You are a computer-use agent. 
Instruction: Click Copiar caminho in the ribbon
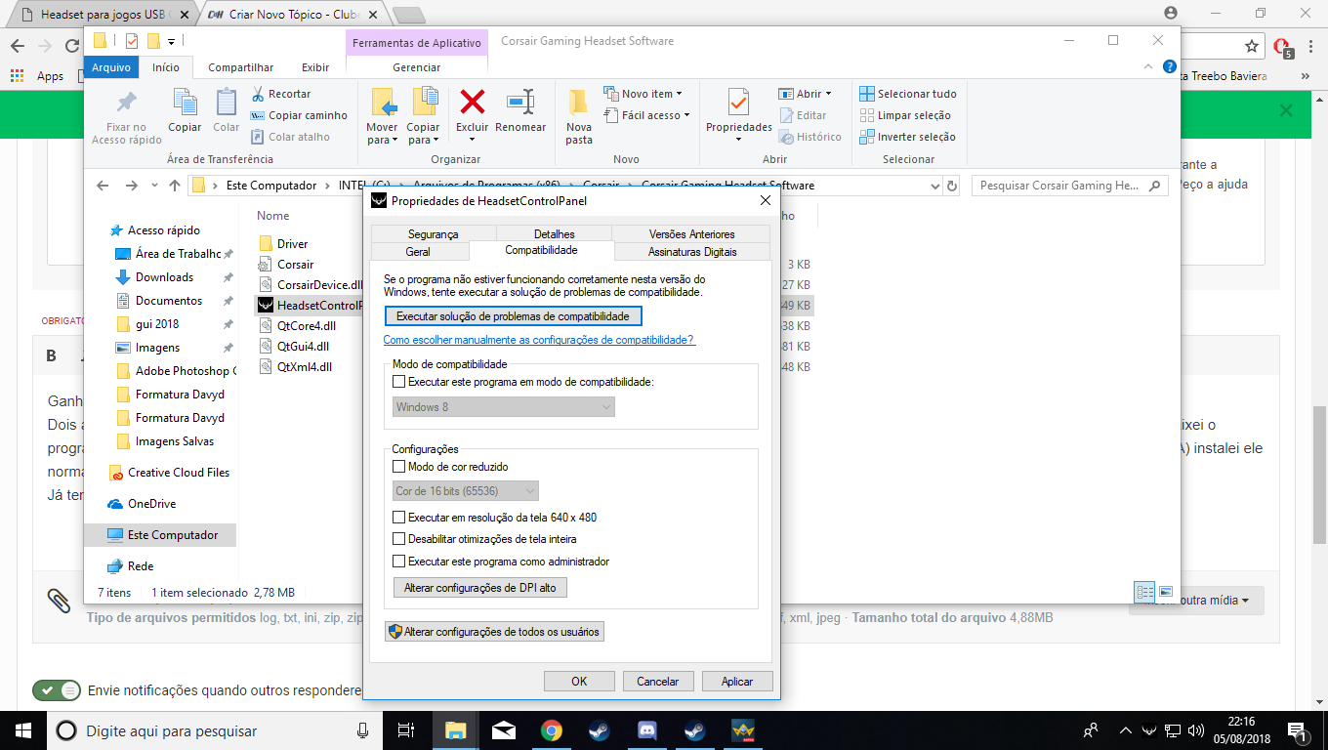pos(299,115)
